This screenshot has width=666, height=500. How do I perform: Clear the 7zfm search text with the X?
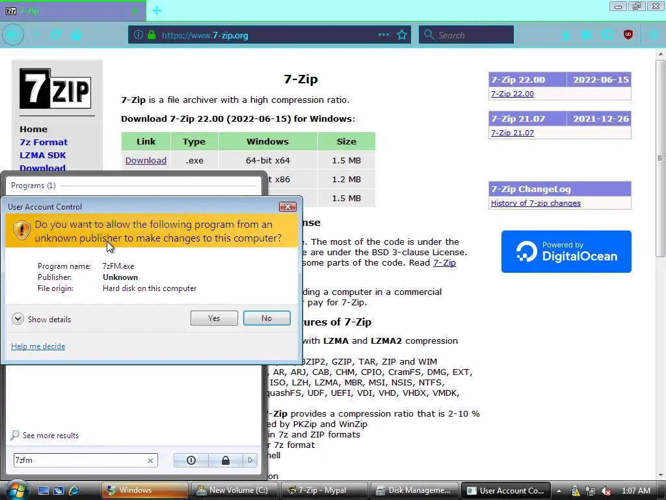click(150, 460)
